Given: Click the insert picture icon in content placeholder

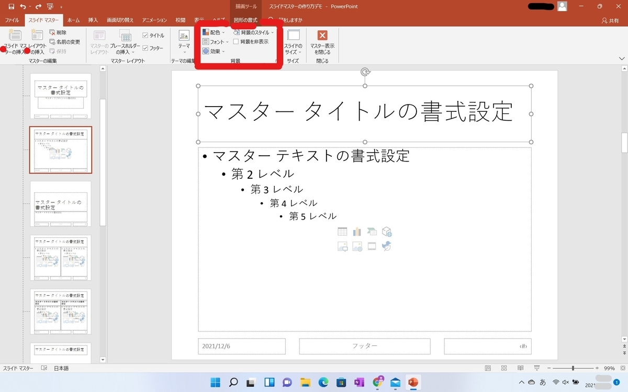Looking at the screenshot, I should coord(342,246).
